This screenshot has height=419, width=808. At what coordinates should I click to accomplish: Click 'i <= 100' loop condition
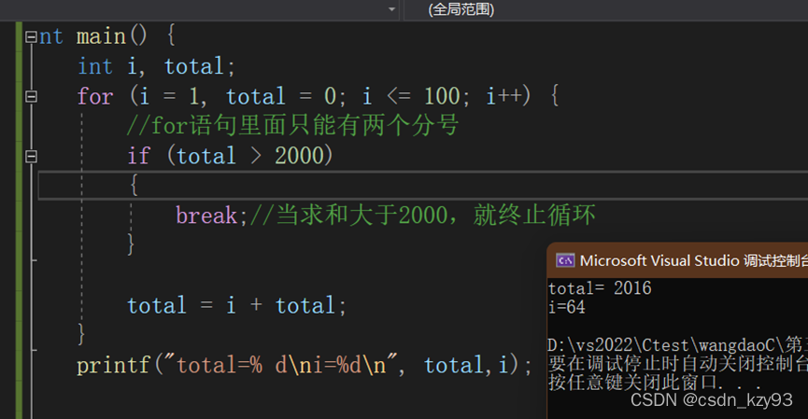pyautogui.click(x=411, y=96)
